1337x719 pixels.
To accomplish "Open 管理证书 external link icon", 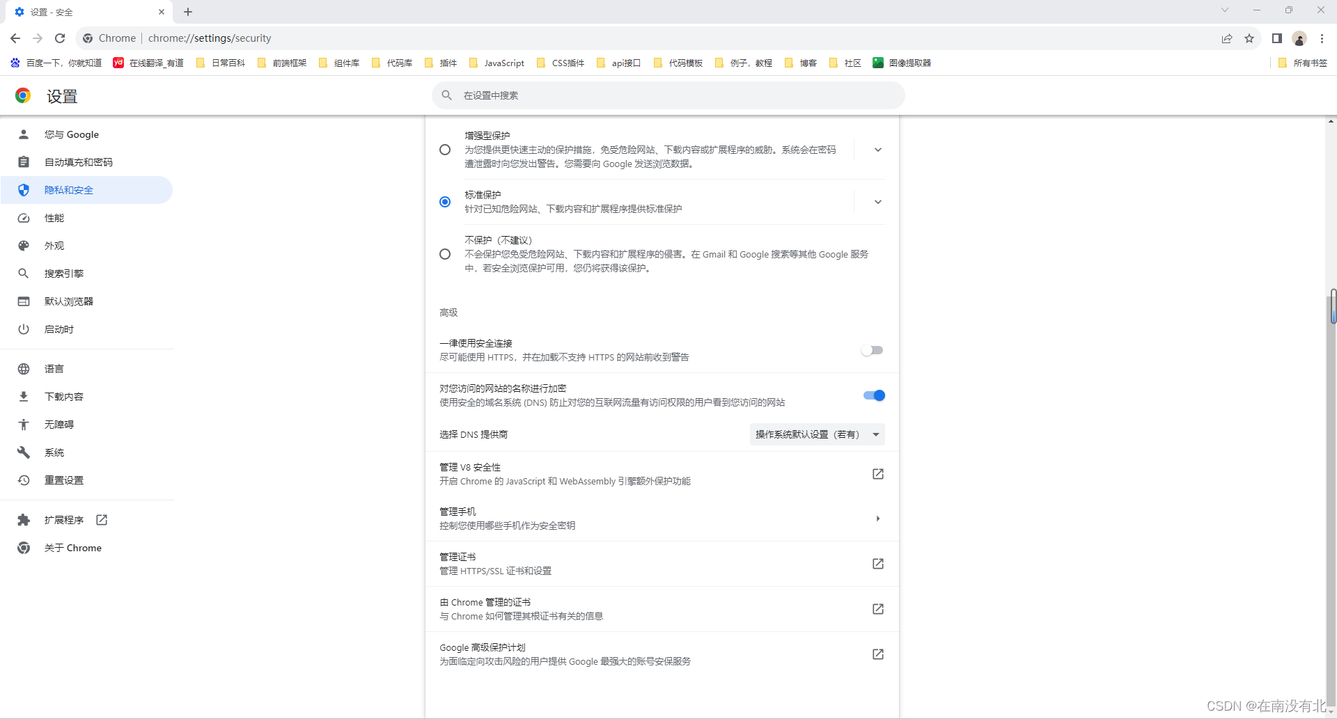I will coord(877,564).
